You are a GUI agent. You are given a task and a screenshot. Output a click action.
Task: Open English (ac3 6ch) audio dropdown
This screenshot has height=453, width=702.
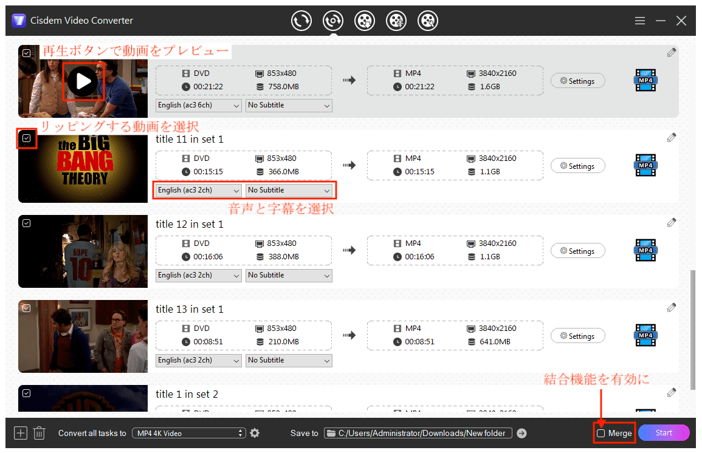[199, 106]
